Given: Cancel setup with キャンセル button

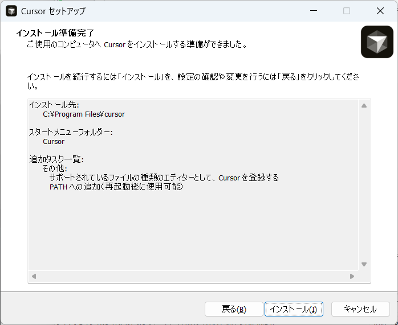Looking at the screenshot, I should click(x=360, y=309).
